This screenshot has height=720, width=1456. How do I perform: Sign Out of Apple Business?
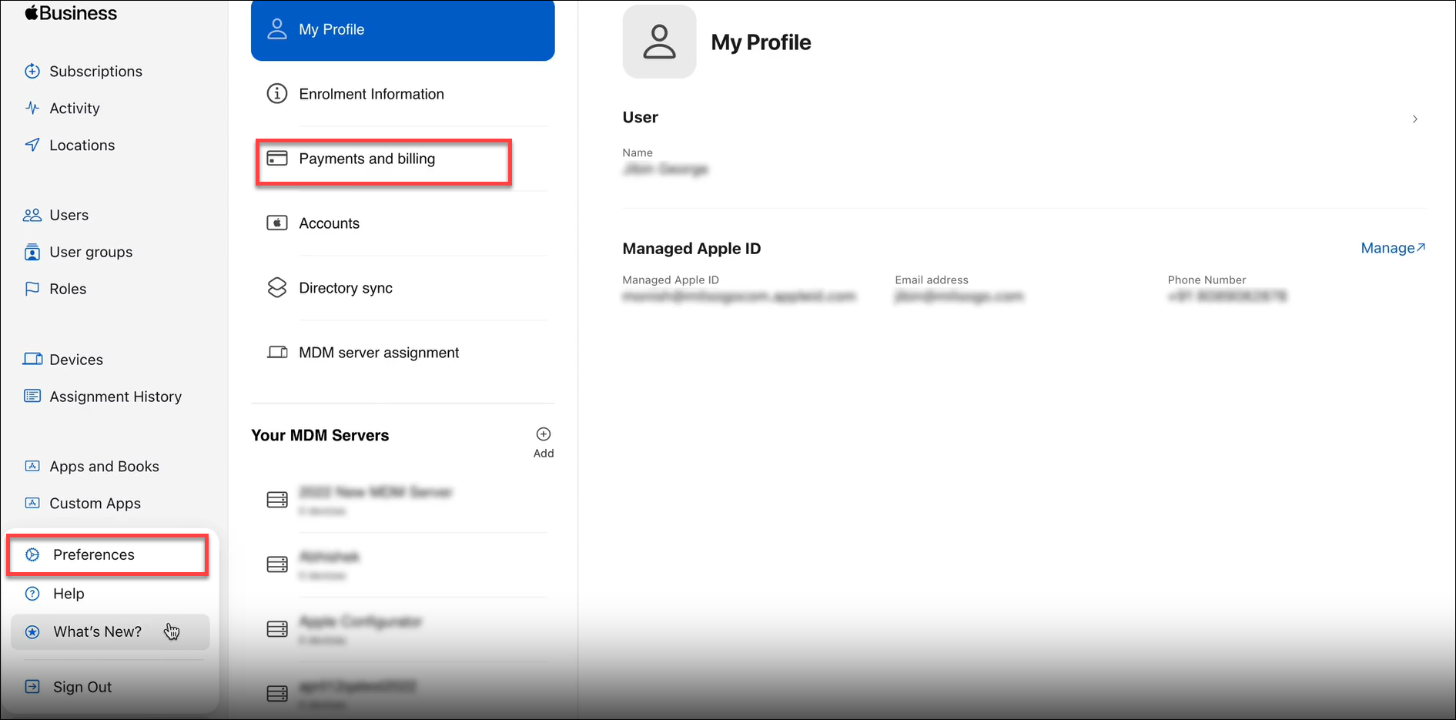coord(82,687)
